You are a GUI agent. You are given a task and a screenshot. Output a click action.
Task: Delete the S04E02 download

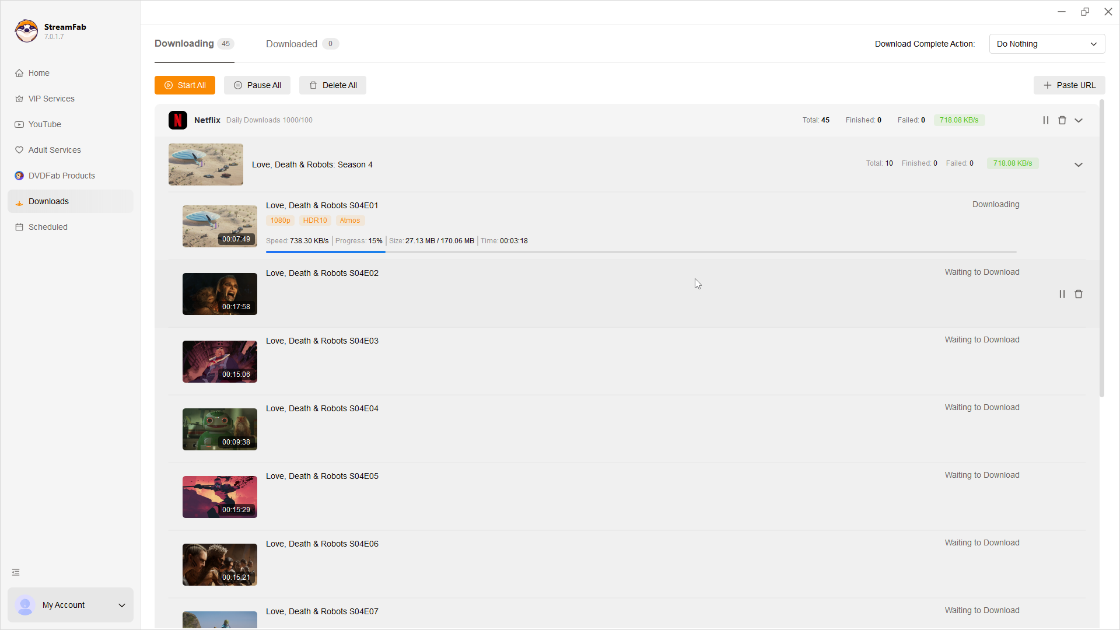(1079, 294)
